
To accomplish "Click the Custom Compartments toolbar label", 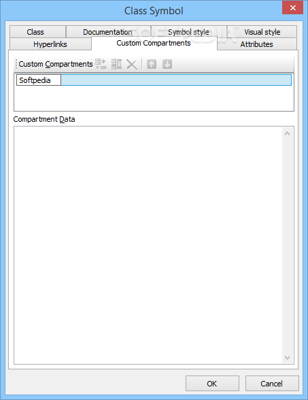I will click(56, 64).
